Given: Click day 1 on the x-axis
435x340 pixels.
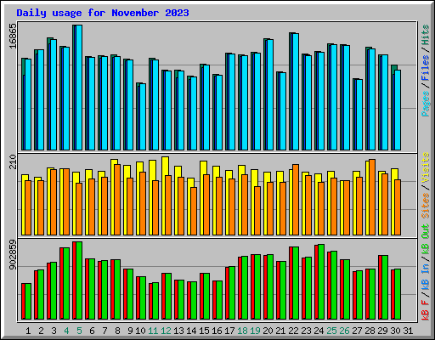Looking at the screenshot, I should (x=28, y=331).
